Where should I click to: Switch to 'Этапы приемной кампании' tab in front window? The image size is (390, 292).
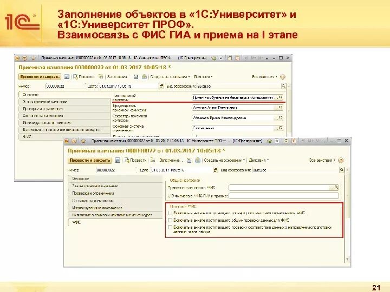pyautogui.click(x=115, y=186)
